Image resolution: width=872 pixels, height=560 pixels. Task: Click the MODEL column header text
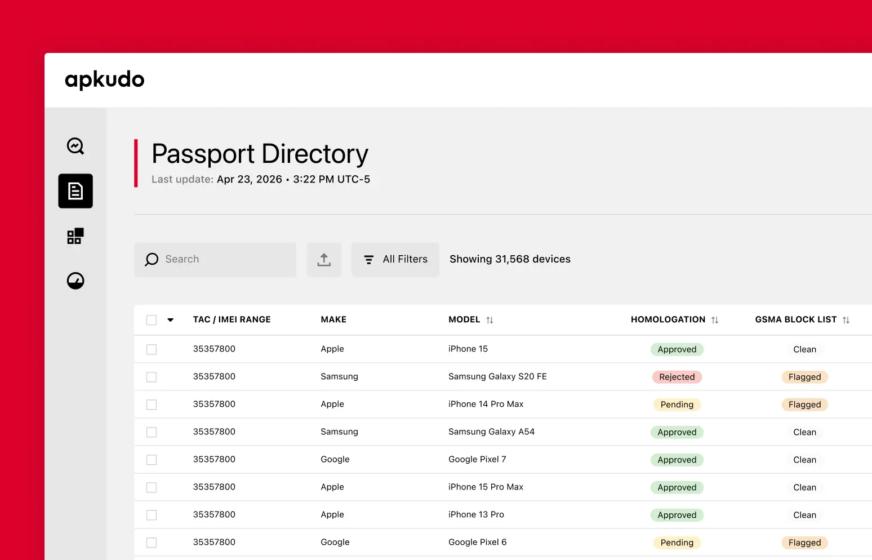tap(464, 319)
